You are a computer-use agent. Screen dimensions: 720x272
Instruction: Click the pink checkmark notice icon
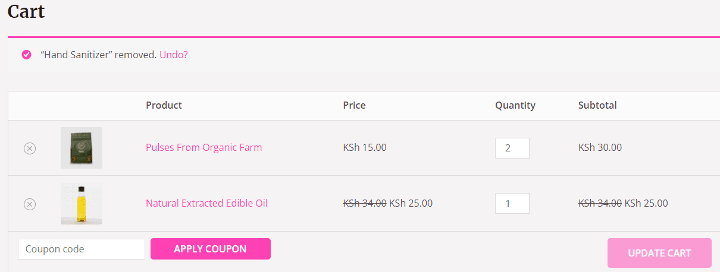pos(26,55)
